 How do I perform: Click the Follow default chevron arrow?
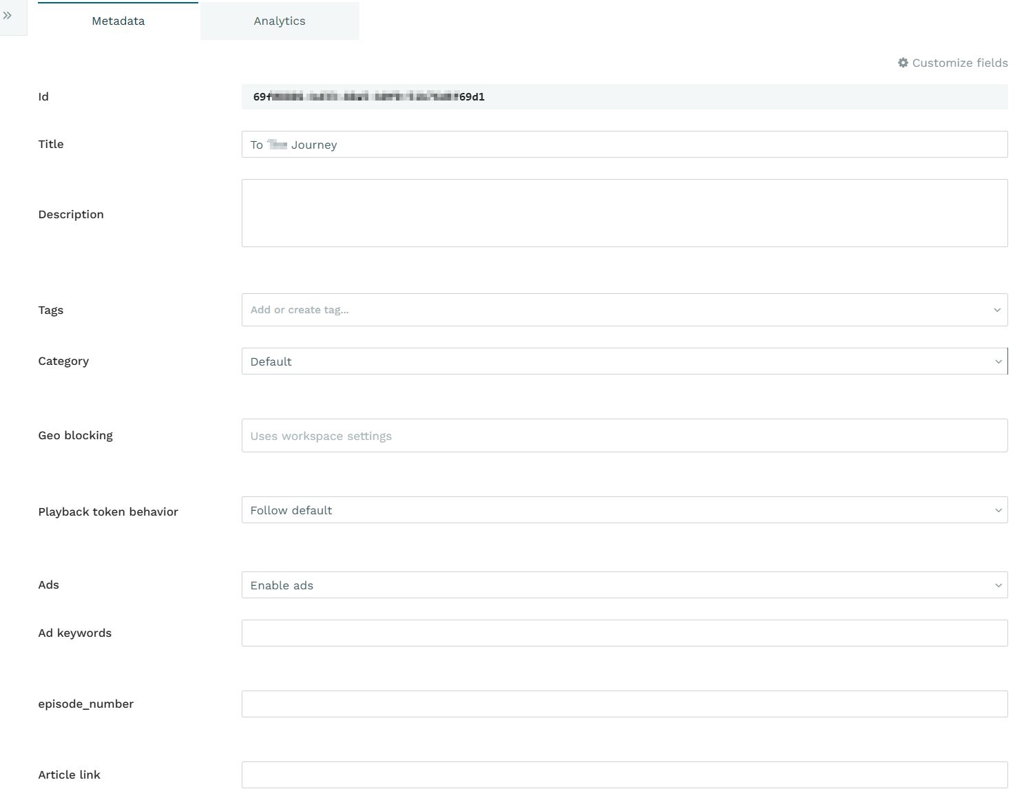tap(998, 510)
